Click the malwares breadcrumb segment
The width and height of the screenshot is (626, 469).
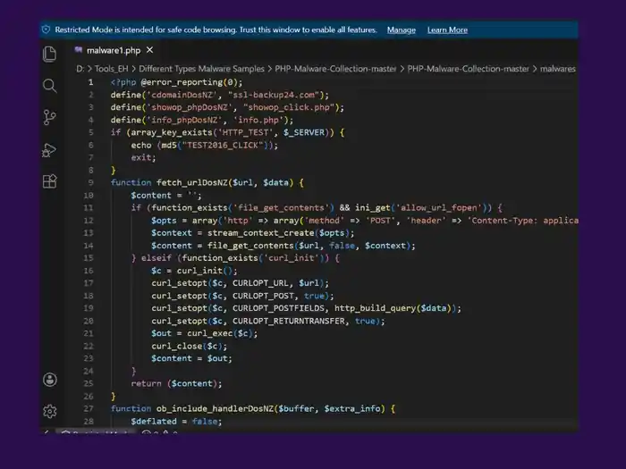pos(558,69)
